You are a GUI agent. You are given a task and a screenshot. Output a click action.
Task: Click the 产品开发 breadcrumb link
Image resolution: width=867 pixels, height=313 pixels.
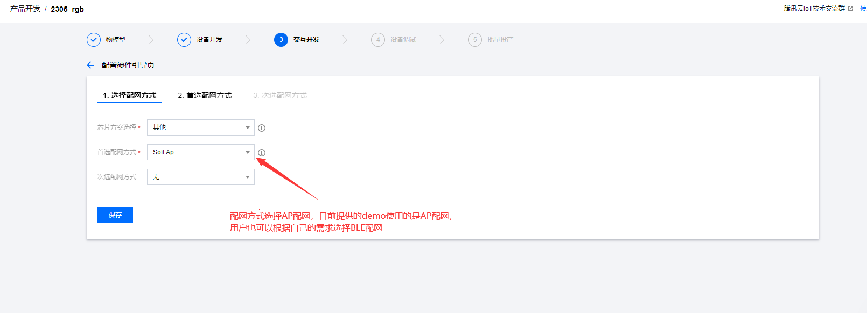25,9
